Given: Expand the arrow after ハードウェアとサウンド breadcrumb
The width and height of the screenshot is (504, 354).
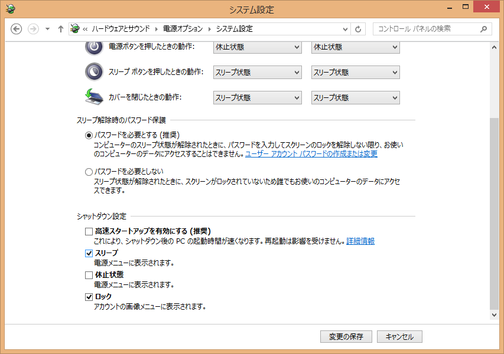Looking at the screenshot, I should pos(157,29).
